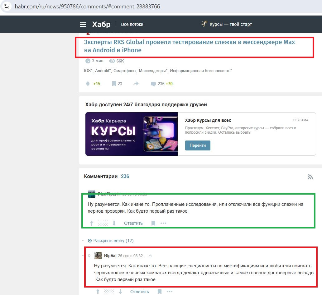Image resolution: width=322 pixels, height=295 pixels.
Task: Click the article bookmark icon with 23
Action: pyautogui.click(x=114, y=84)
